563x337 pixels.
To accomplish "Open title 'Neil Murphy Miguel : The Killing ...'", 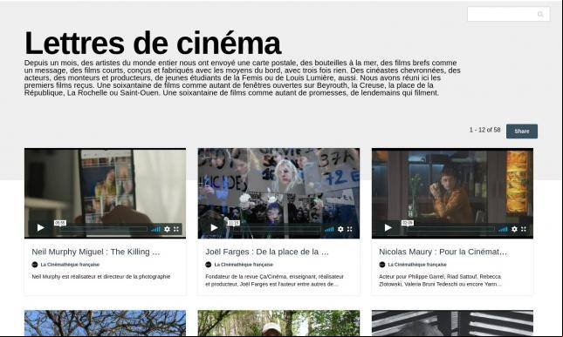I will pyautogui.click(x=96, y=252).
